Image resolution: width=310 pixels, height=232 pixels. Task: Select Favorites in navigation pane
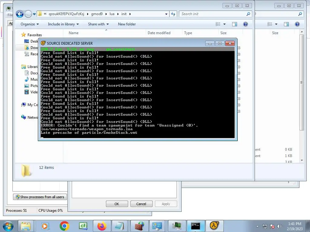coord(35,35)
